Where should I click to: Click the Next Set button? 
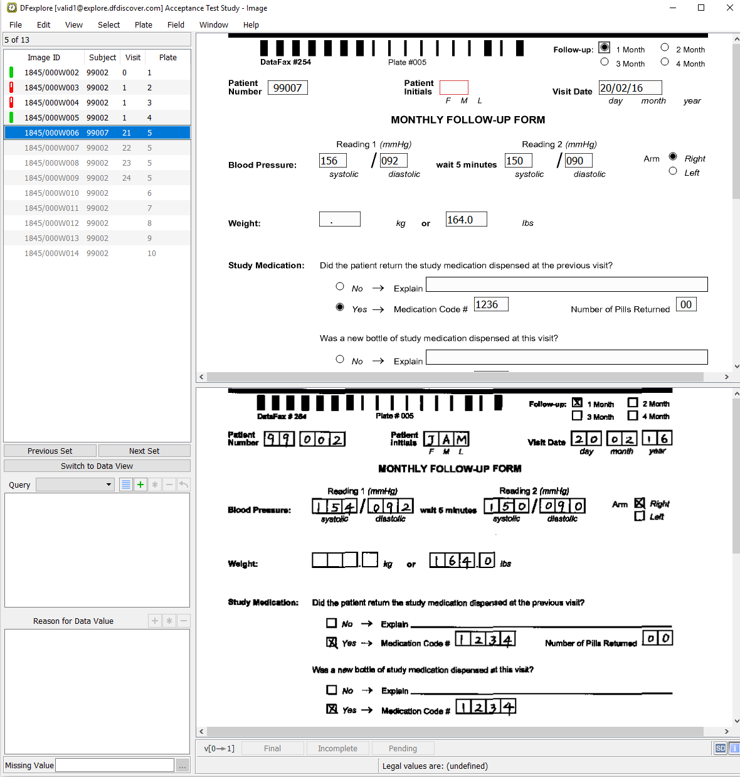144,451
